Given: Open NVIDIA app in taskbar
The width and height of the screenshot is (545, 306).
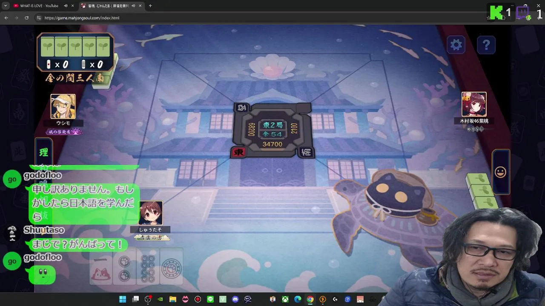Looking at the screenshot, I should [x=160, y=299].
